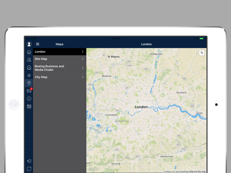
Task: Expand the Boeing Business chalet chevron
Action: 82,68
